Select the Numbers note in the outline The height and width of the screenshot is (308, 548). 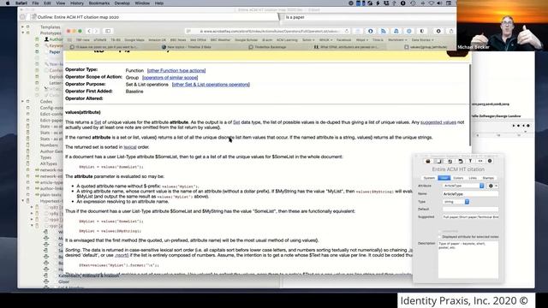(x=49, y=145)
